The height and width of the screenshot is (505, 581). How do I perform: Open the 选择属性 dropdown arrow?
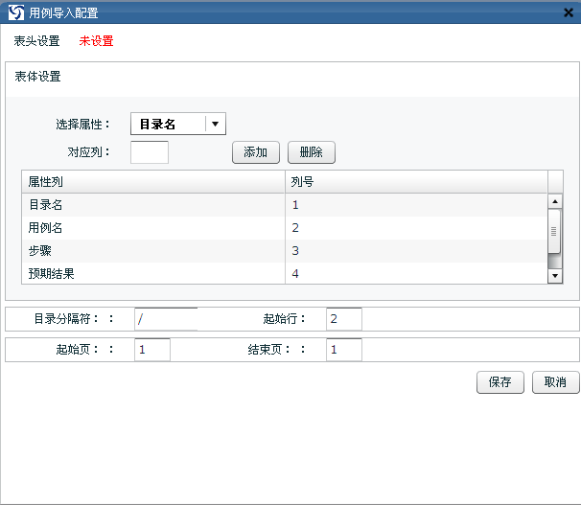click(x=216, y=124)
